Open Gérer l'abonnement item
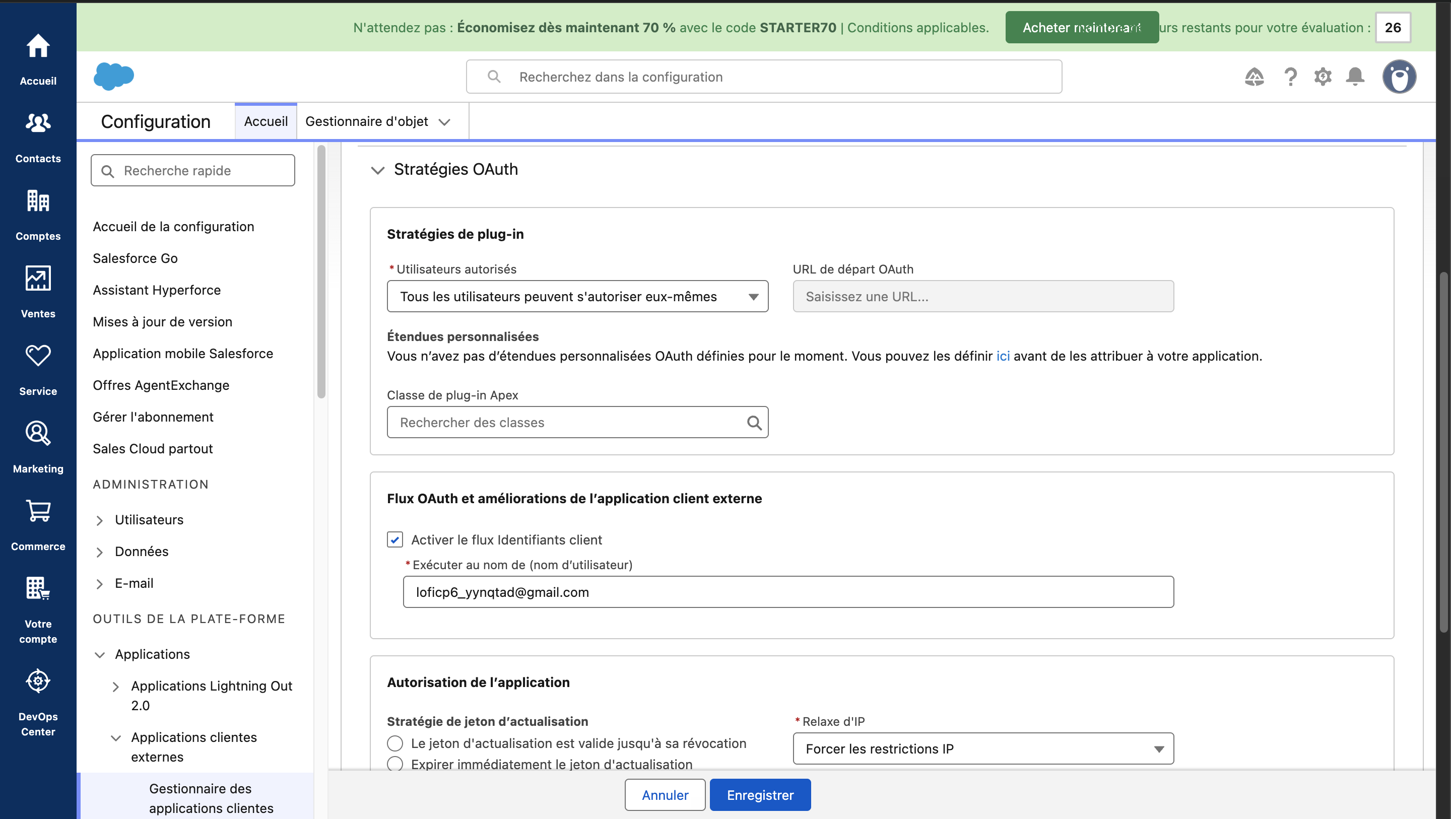Screen dimensions: 1451x819 pyautogui.click(x=153, y=417)
